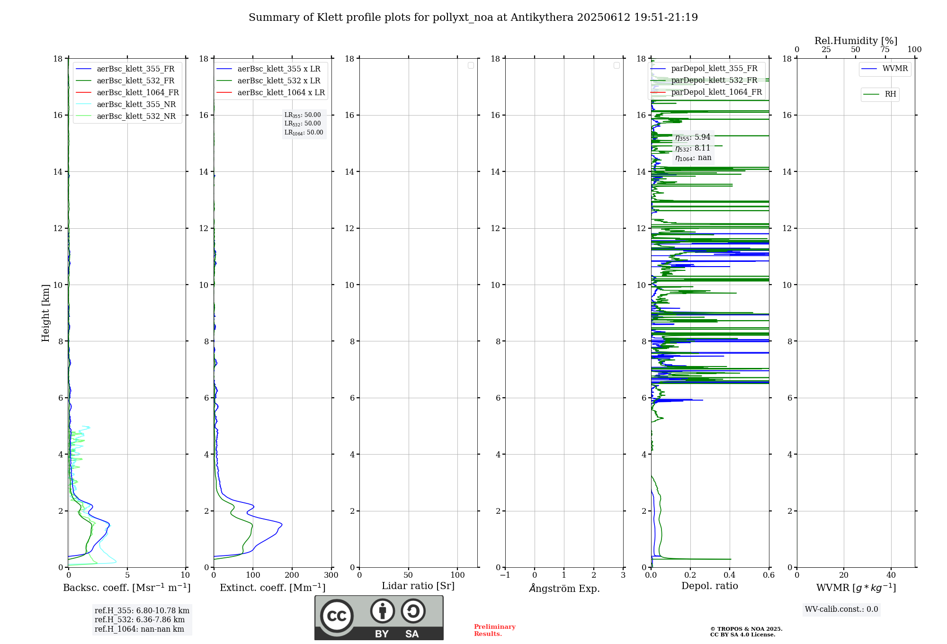Click the Depol. ratio axis label
The image size is (947, 644).
(710, 586)
